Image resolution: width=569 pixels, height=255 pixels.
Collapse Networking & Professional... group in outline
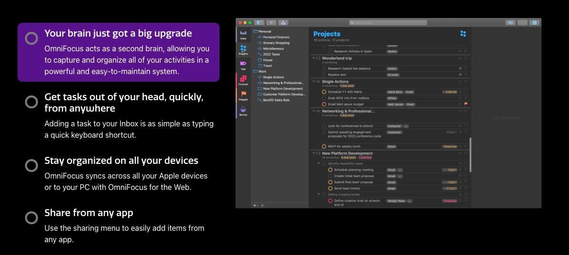pyautogui.click(x=314, y=112)
